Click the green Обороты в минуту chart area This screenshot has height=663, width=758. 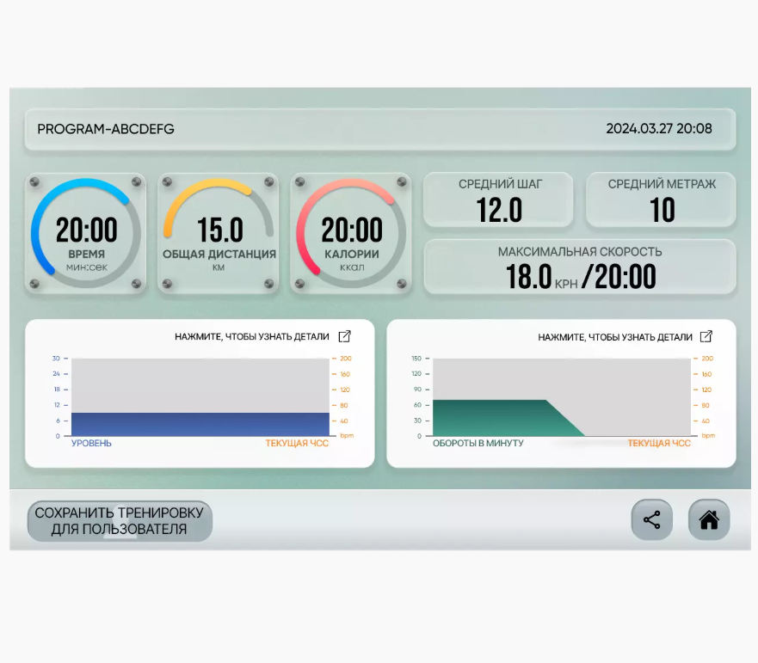pyautogui.click(x=490, y=418)
